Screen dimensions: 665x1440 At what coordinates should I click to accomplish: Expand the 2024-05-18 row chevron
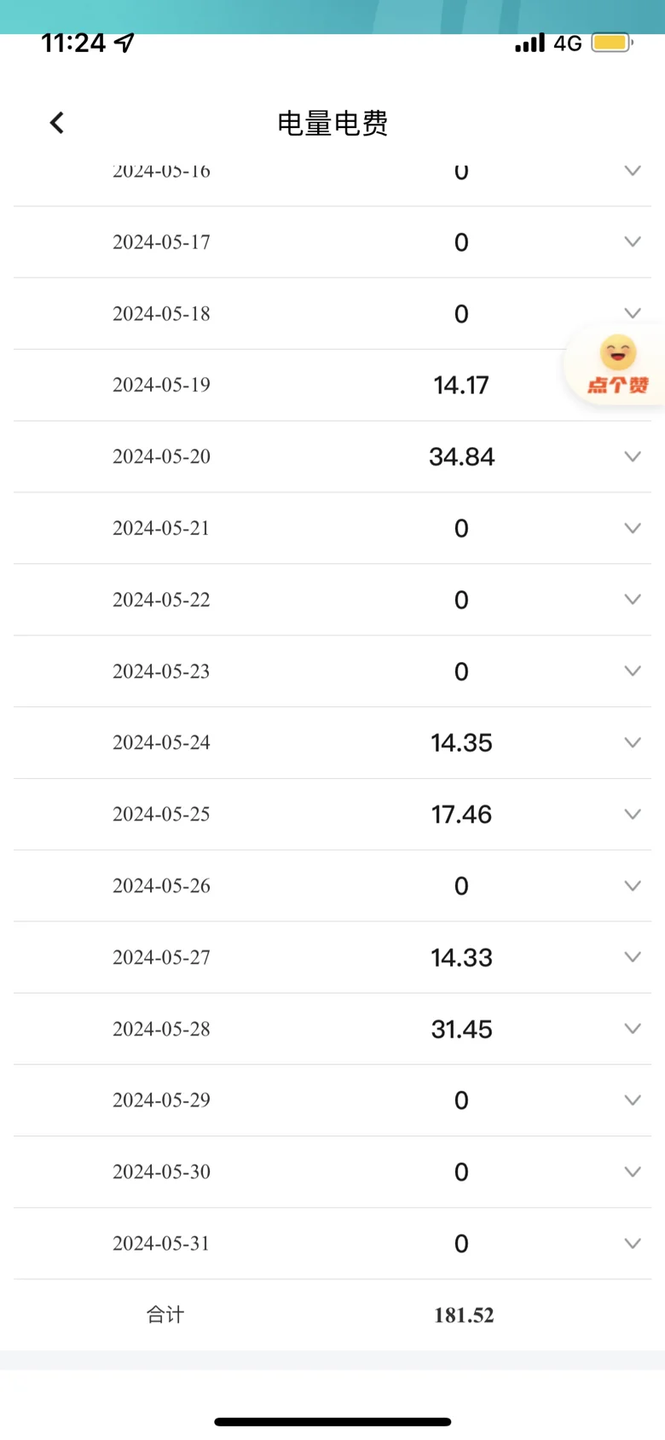[x=633, y=313]
